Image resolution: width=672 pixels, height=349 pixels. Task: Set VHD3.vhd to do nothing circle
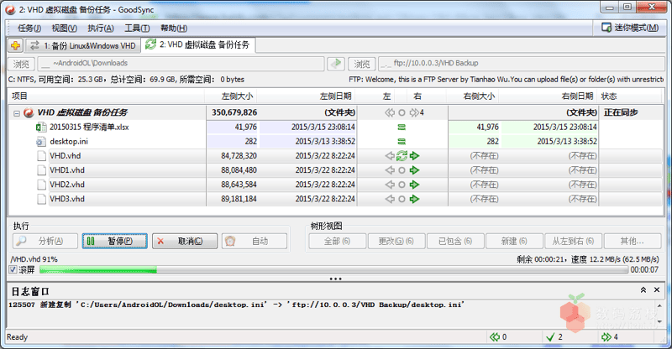pyautogui.click(x=402, y=199)
